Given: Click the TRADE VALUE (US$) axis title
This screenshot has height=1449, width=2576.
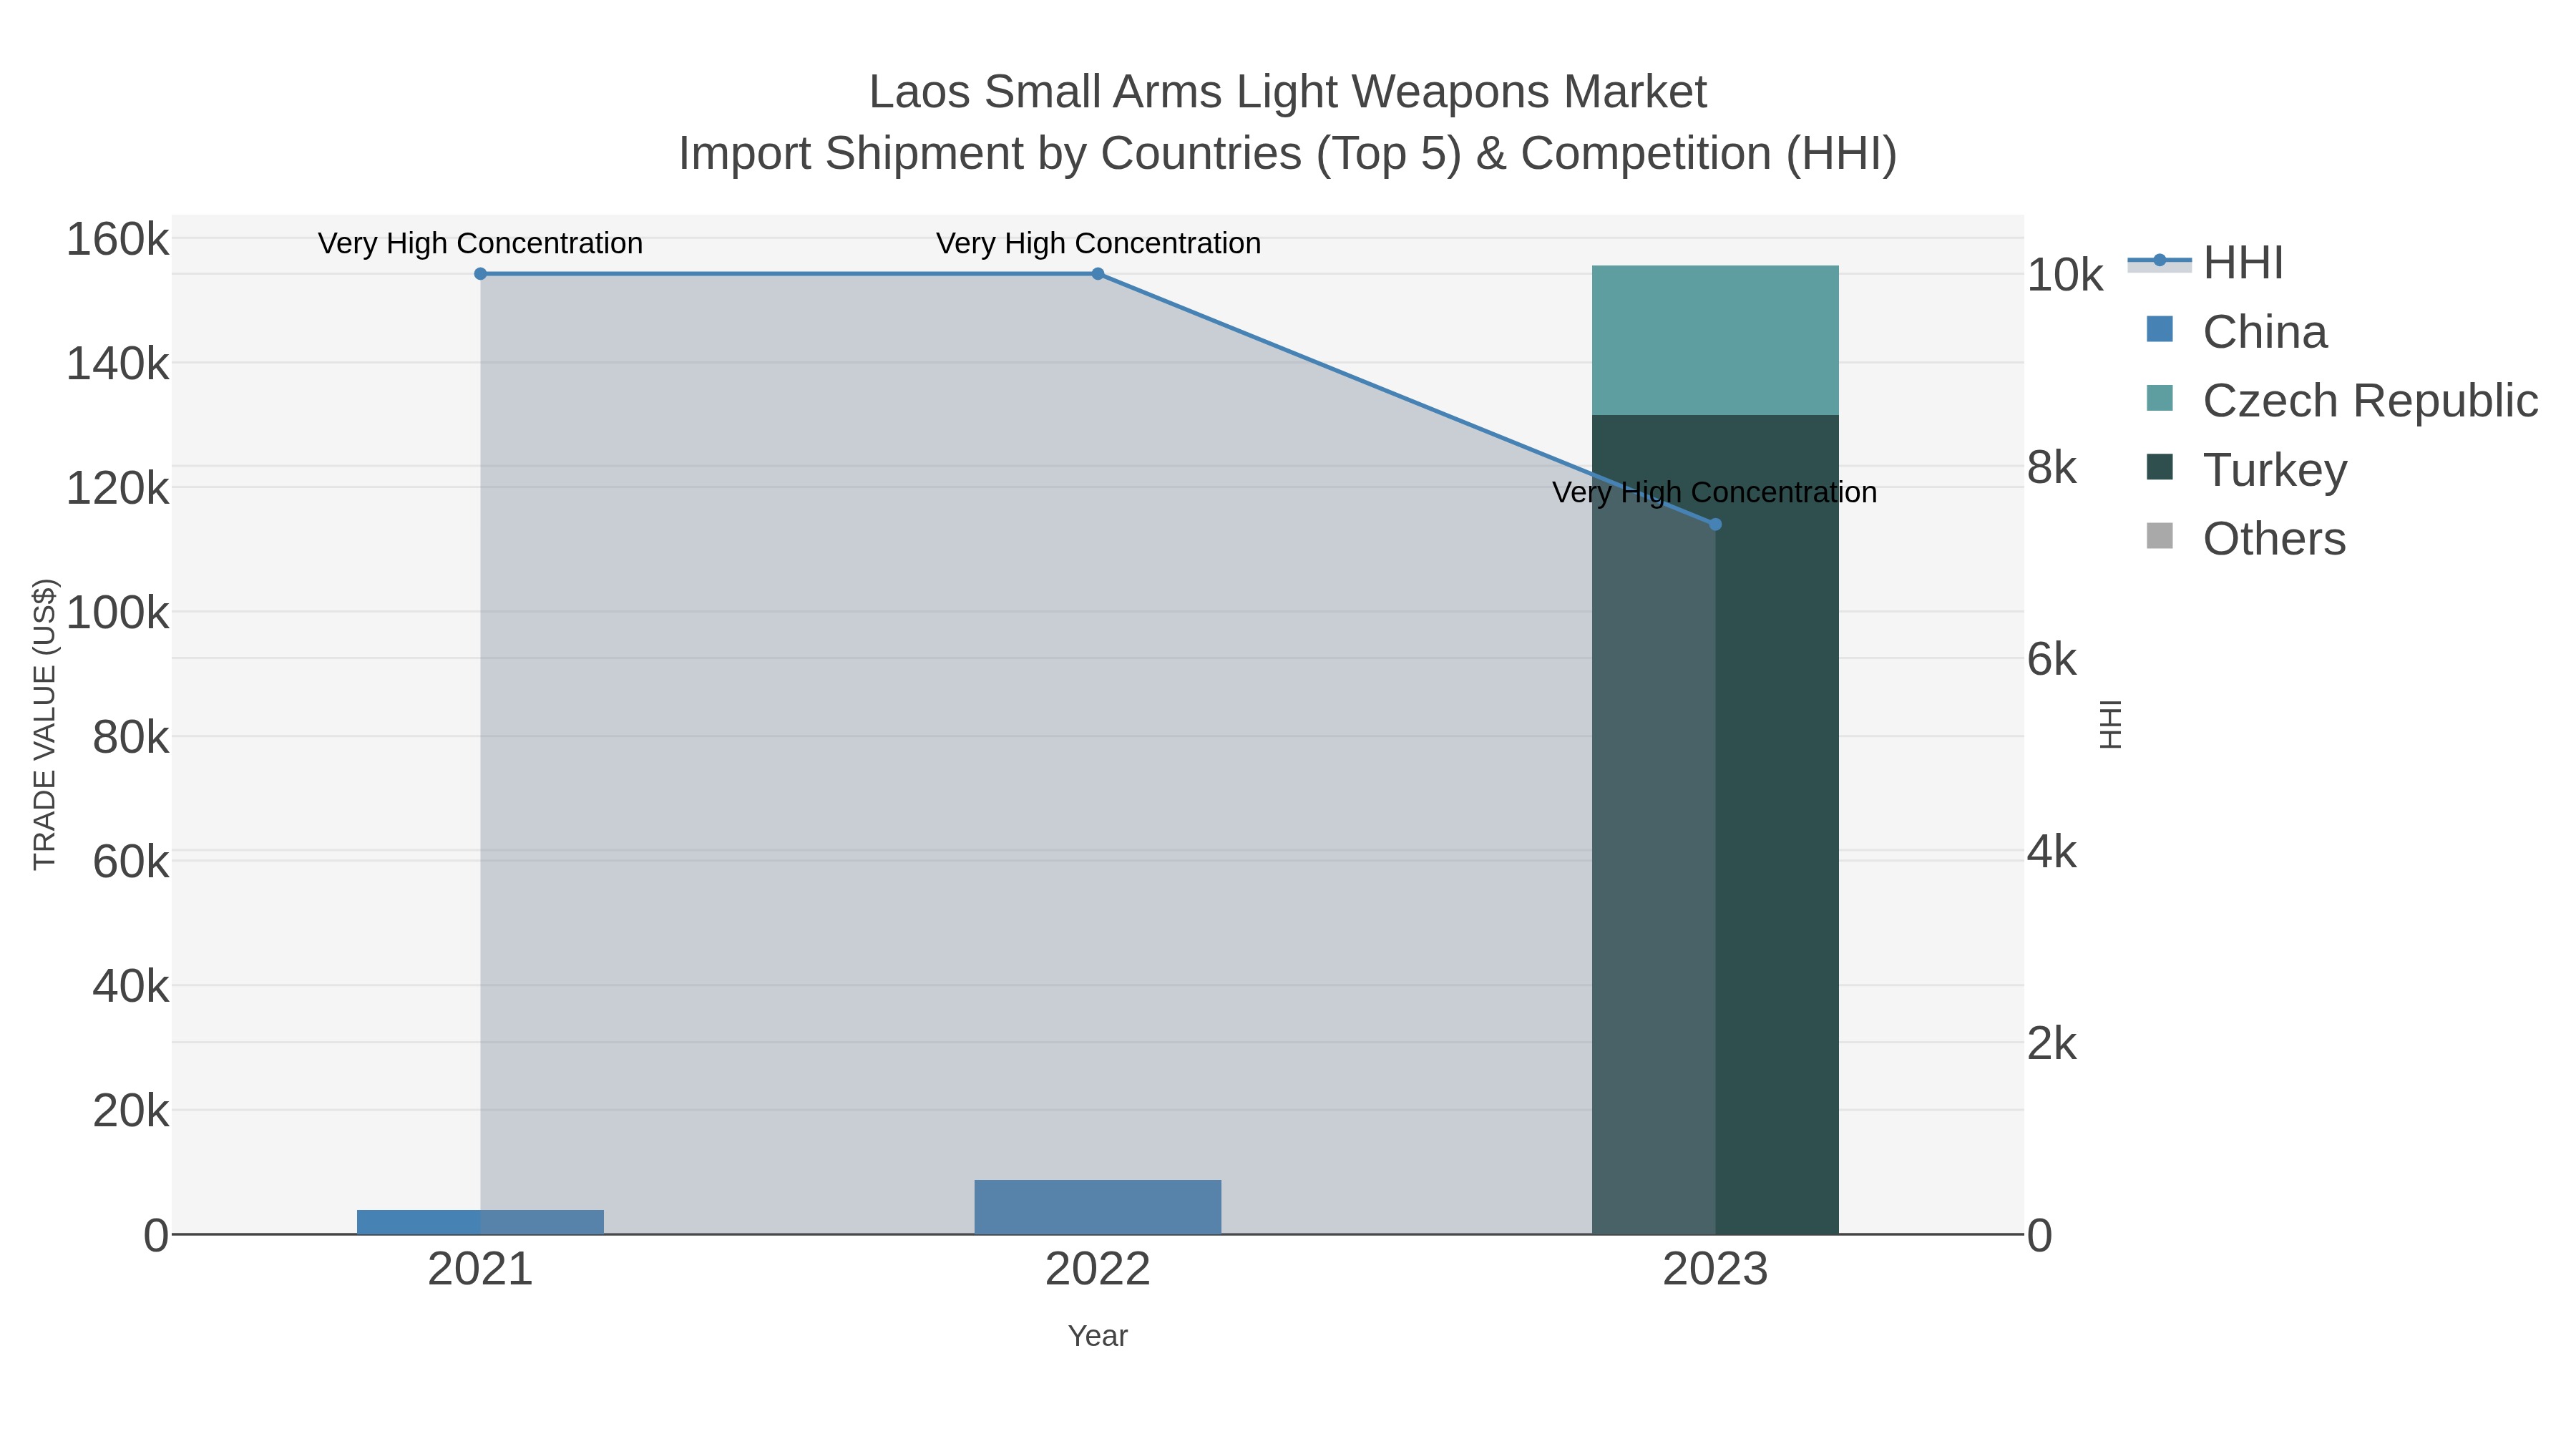Looking at the screenshot, I should 45,724.
